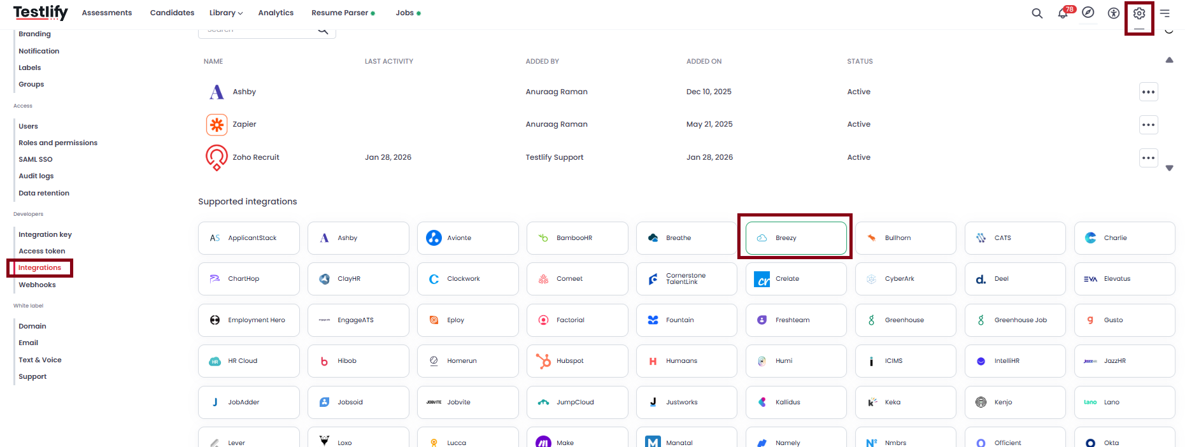Open Access token settings
This screenshot has height=447, width=1185.
pyautogui.click(x=41, y=251)
